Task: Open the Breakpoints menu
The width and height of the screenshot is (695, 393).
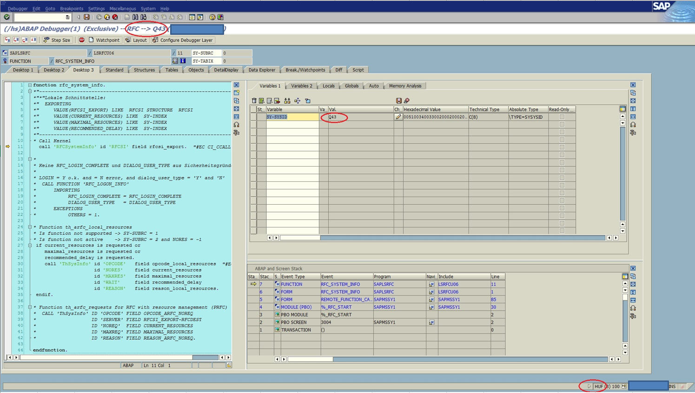Action: (72, 8)
